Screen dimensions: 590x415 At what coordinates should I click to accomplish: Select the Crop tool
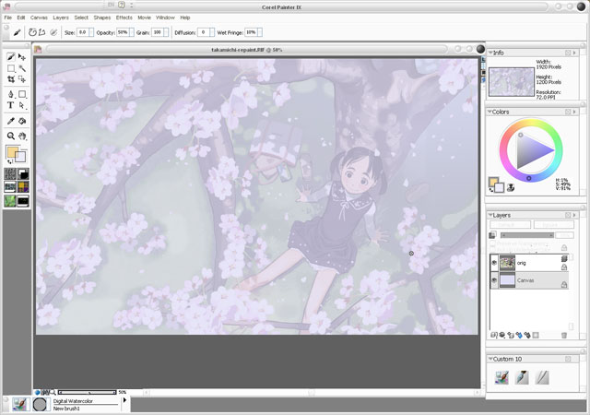10,79
